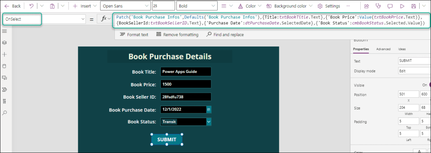Click the Size Width field 204

[x=408, y=108]
